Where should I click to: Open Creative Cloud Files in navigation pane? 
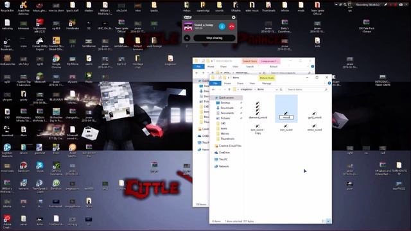pos(230,146)
